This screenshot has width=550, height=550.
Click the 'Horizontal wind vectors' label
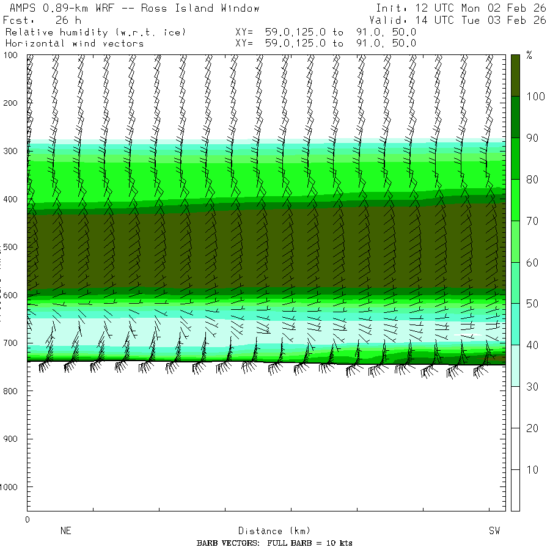click(75, 43)
